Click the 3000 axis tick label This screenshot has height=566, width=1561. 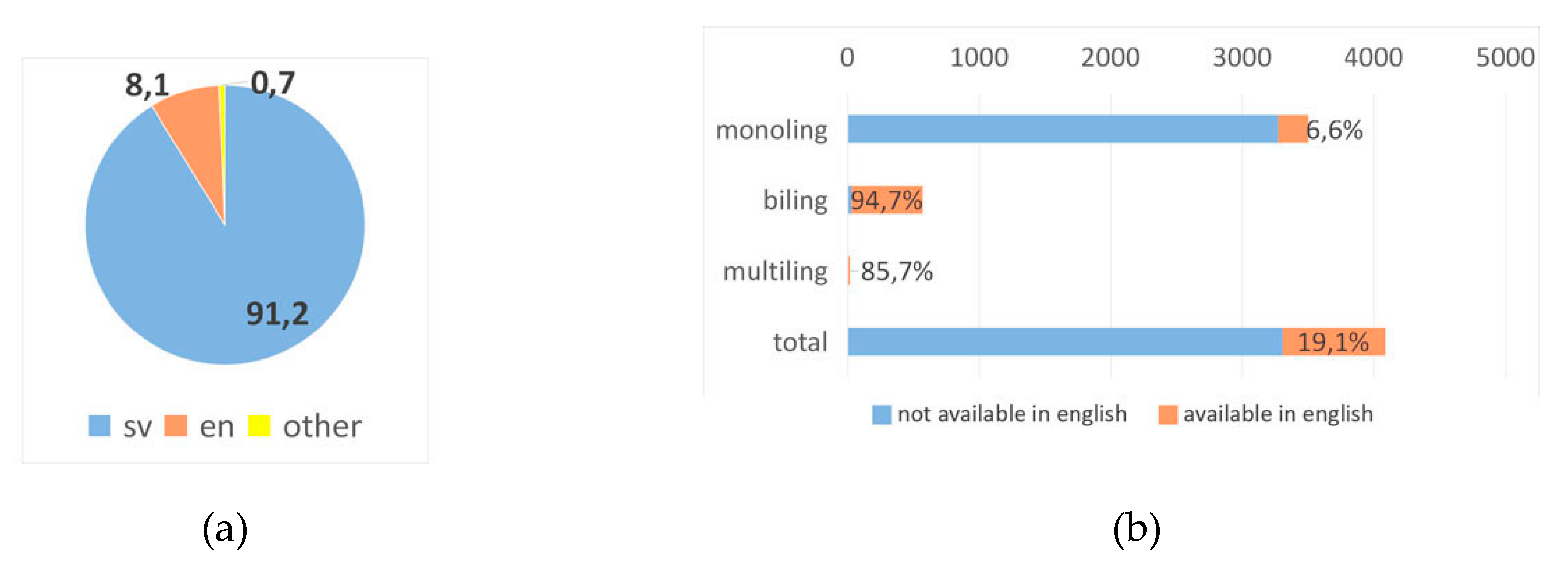(1241, 58)
